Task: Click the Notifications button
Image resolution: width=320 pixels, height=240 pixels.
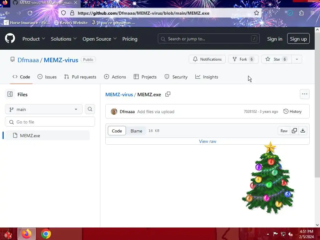Action: 207,59
